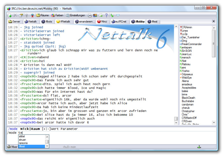Switch to the #bots channel tab

(x=47, y=21)
